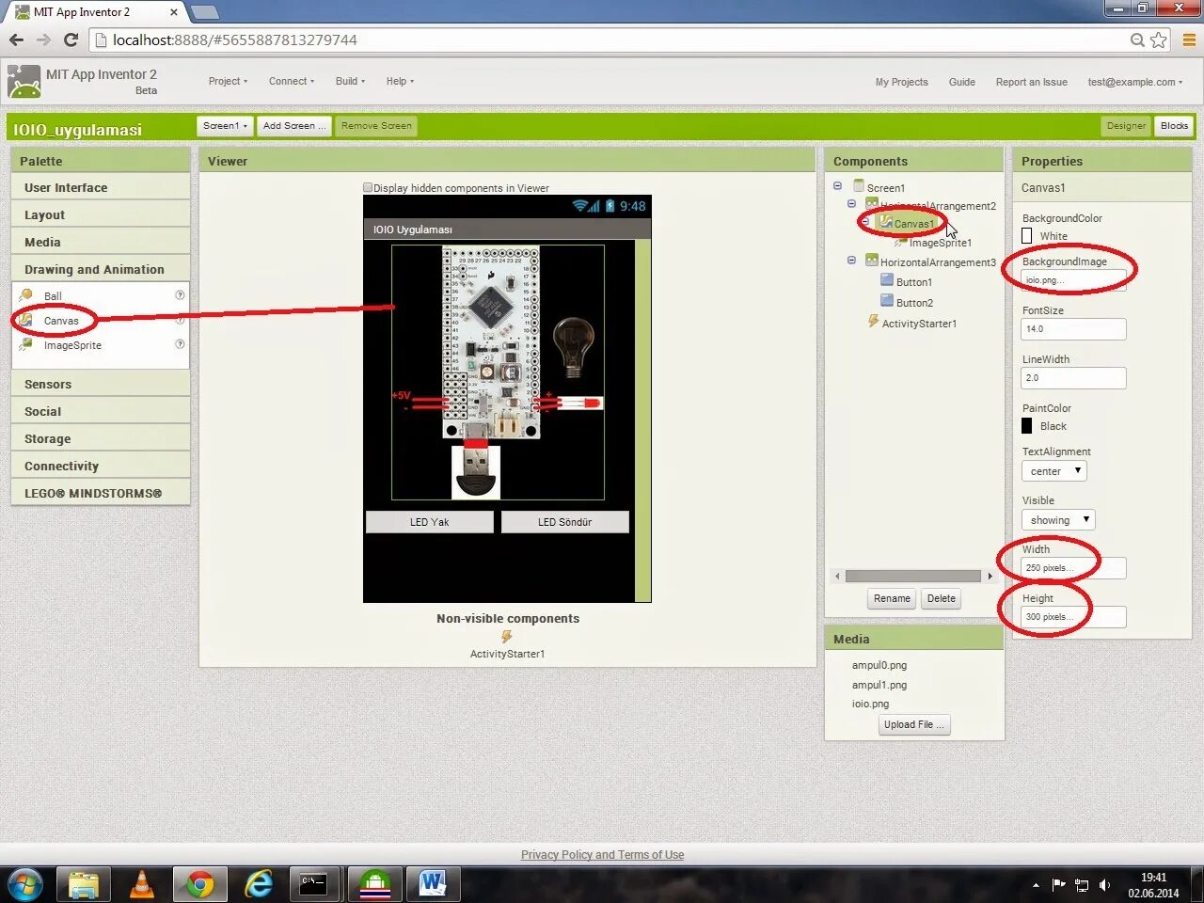Click the LineWidth input field
Viewport: 1204px width, 903px height.
[x=1073, y=378]
